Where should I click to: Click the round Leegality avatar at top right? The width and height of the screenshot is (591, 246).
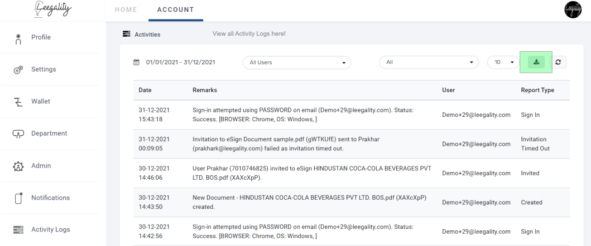[x=573, y=10]
